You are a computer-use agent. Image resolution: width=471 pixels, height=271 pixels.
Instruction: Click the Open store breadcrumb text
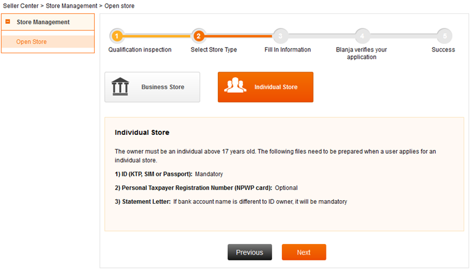(119, 6)
